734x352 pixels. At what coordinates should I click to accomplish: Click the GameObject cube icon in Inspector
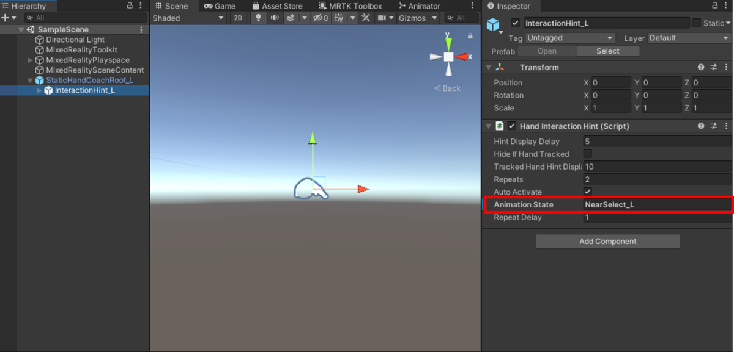coord(492,24)
